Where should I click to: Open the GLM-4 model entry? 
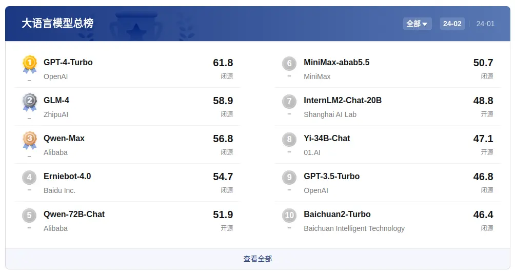pyautogui.click(x=56, y=101)
